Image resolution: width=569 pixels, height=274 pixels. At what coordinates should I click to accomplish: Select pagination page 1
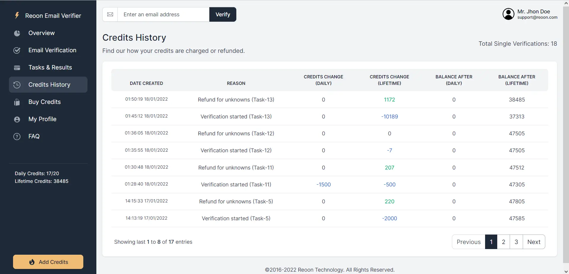click(x=491, y=242)
